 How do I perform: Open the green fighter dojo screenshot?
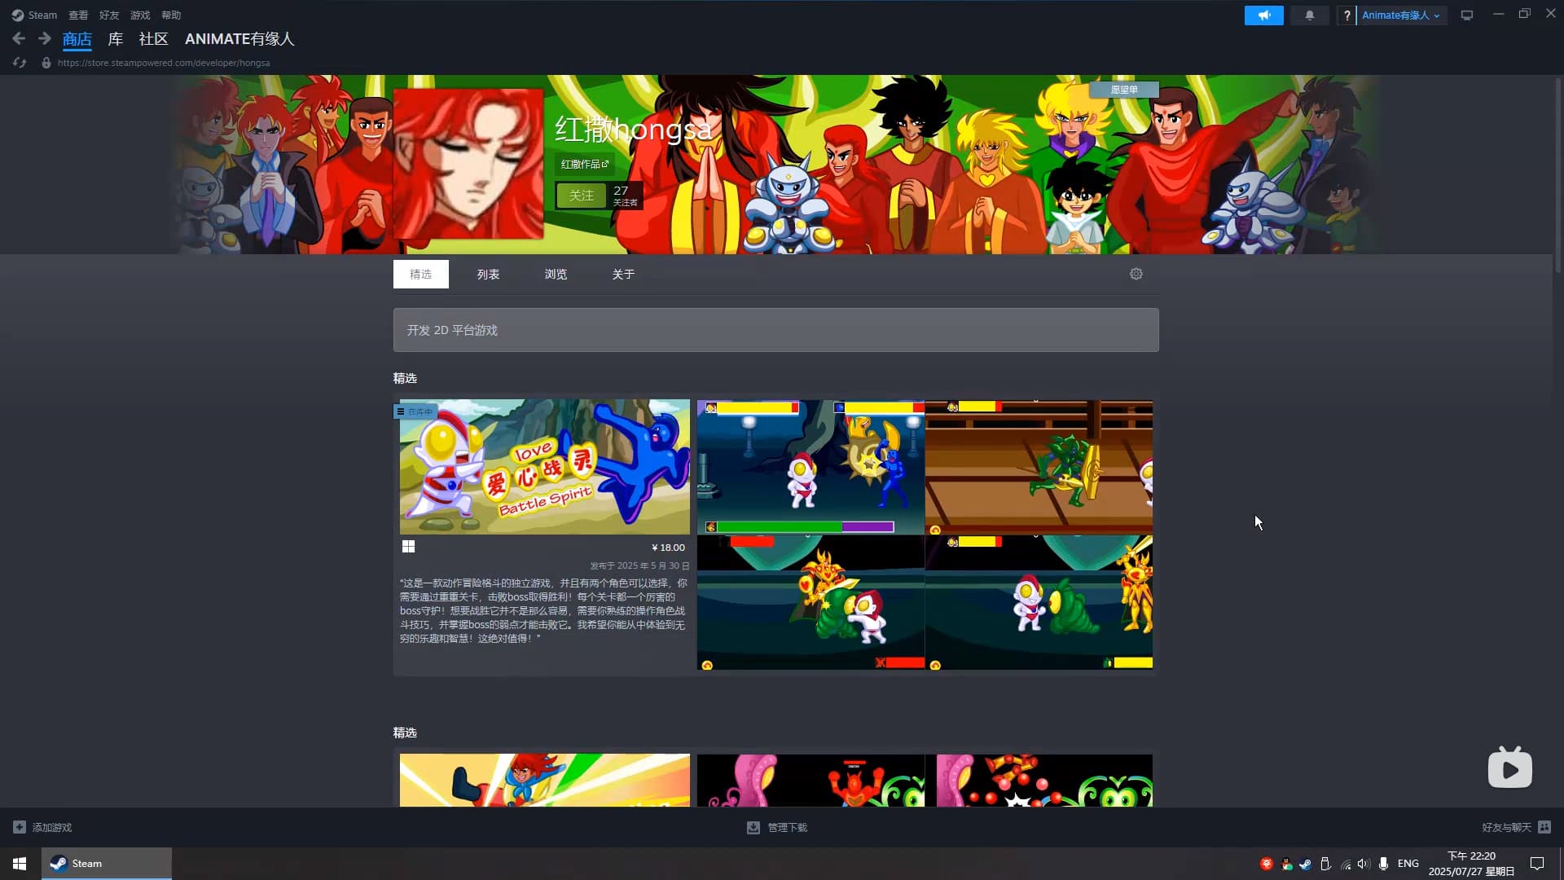tap(1039, 467)
